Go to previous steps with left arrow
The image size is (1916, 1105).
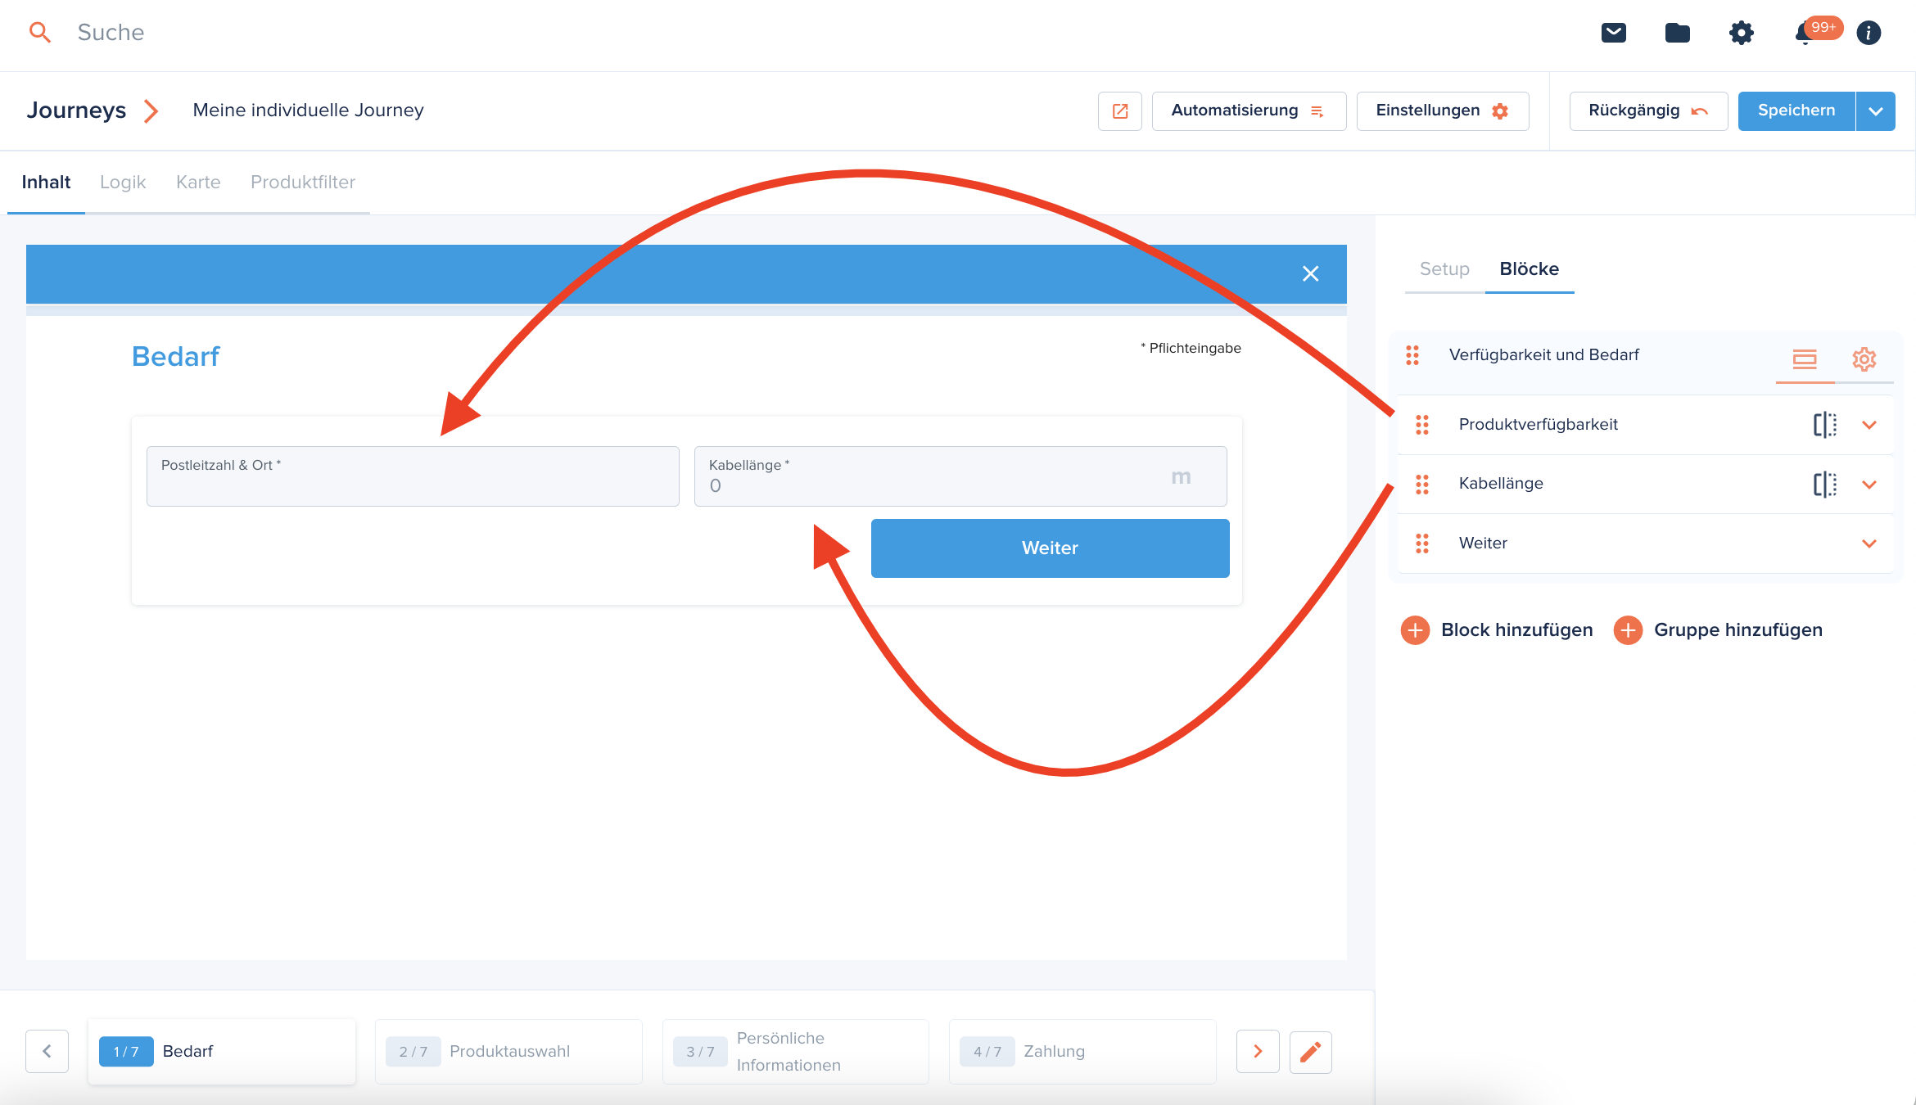47,1052
